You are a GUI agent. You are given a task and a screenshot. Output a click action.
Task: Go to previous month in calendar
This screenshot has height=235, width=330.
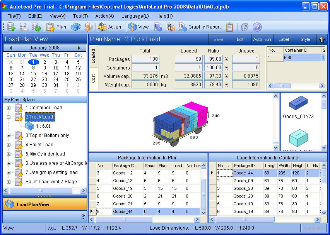10,48
